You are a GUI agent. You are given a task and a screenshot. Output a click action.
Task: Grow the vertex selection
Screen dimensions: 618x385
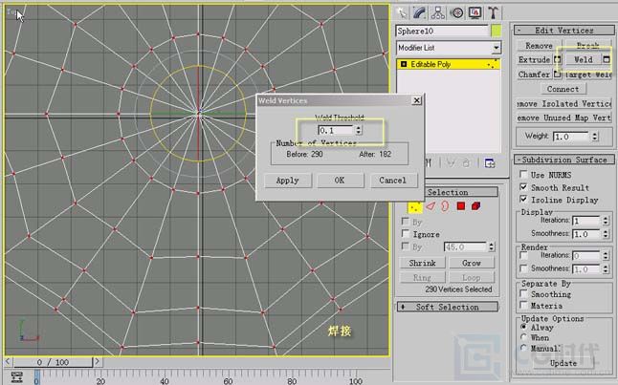[472, 263]
